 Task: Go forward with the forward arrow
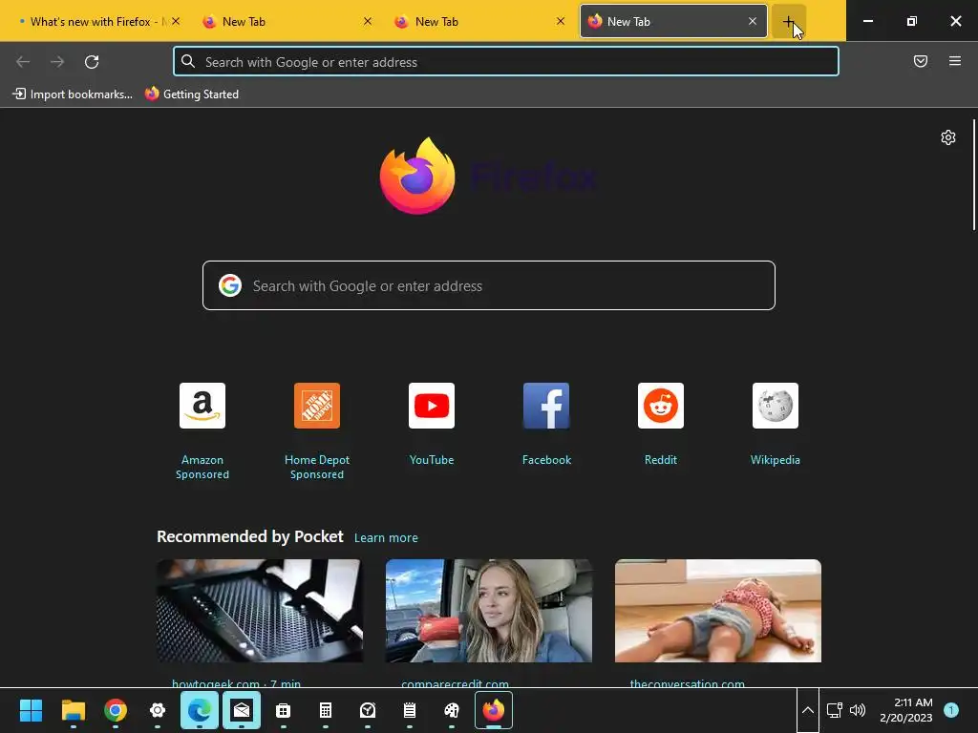coord(57,62)
